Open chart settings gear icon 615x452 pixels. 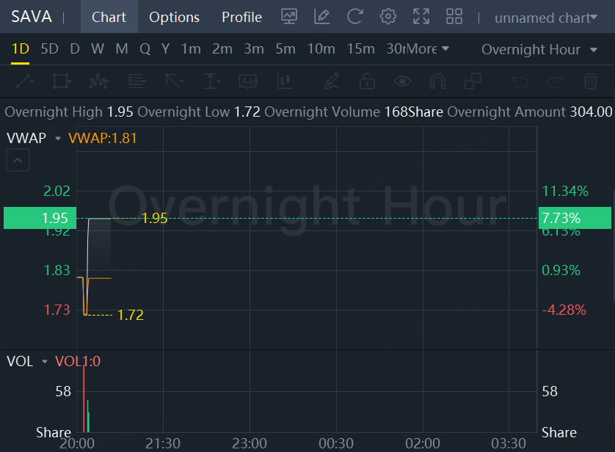point(388,17)
